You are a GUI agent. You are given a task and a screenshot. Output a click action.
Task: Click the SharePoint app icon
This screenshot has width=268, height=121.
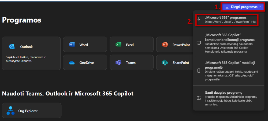165,63
